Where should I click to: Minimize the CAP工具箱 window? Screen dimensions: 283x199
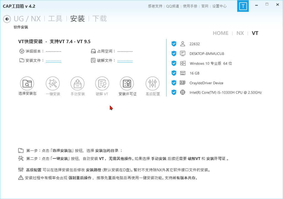coord(256,5)
